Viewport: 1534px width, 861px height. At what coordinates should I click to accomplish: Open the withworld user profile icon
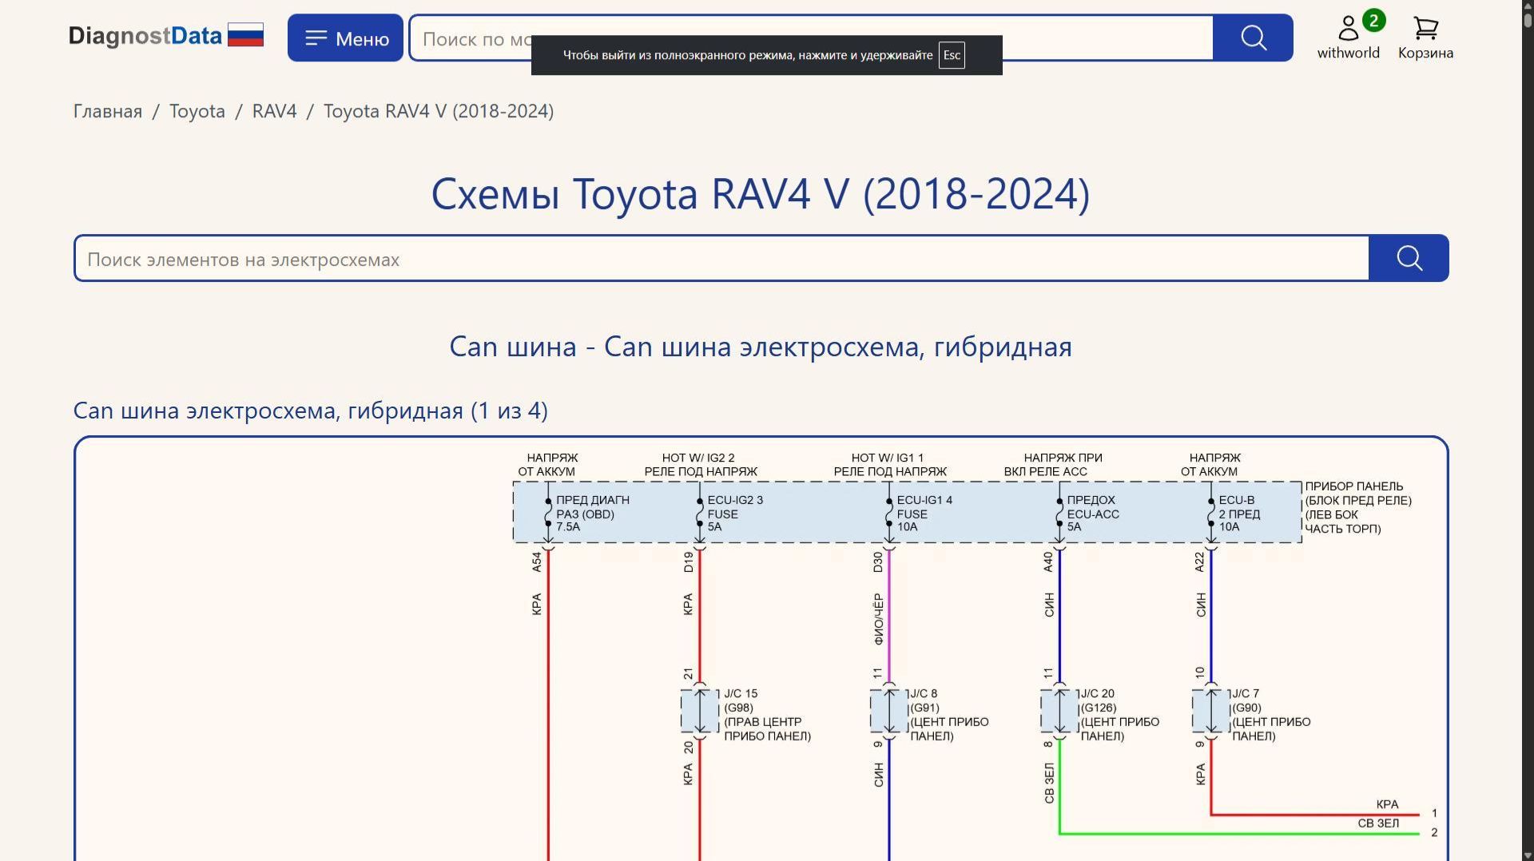point(1348,26)
